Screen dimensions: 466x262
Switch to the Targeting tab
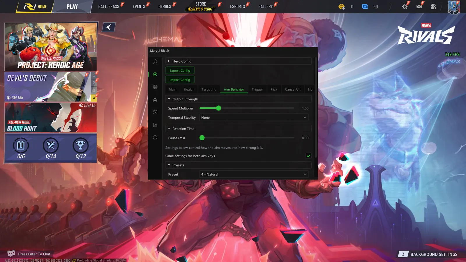[209, 89]
